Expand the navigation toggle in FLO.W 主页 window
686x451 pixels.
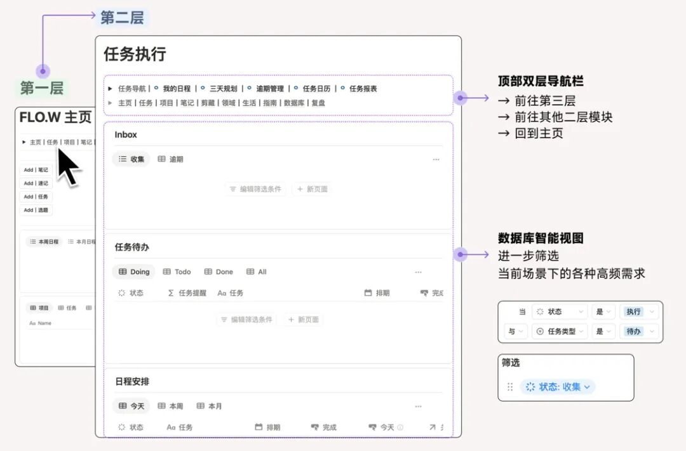[x=24, y=142]
